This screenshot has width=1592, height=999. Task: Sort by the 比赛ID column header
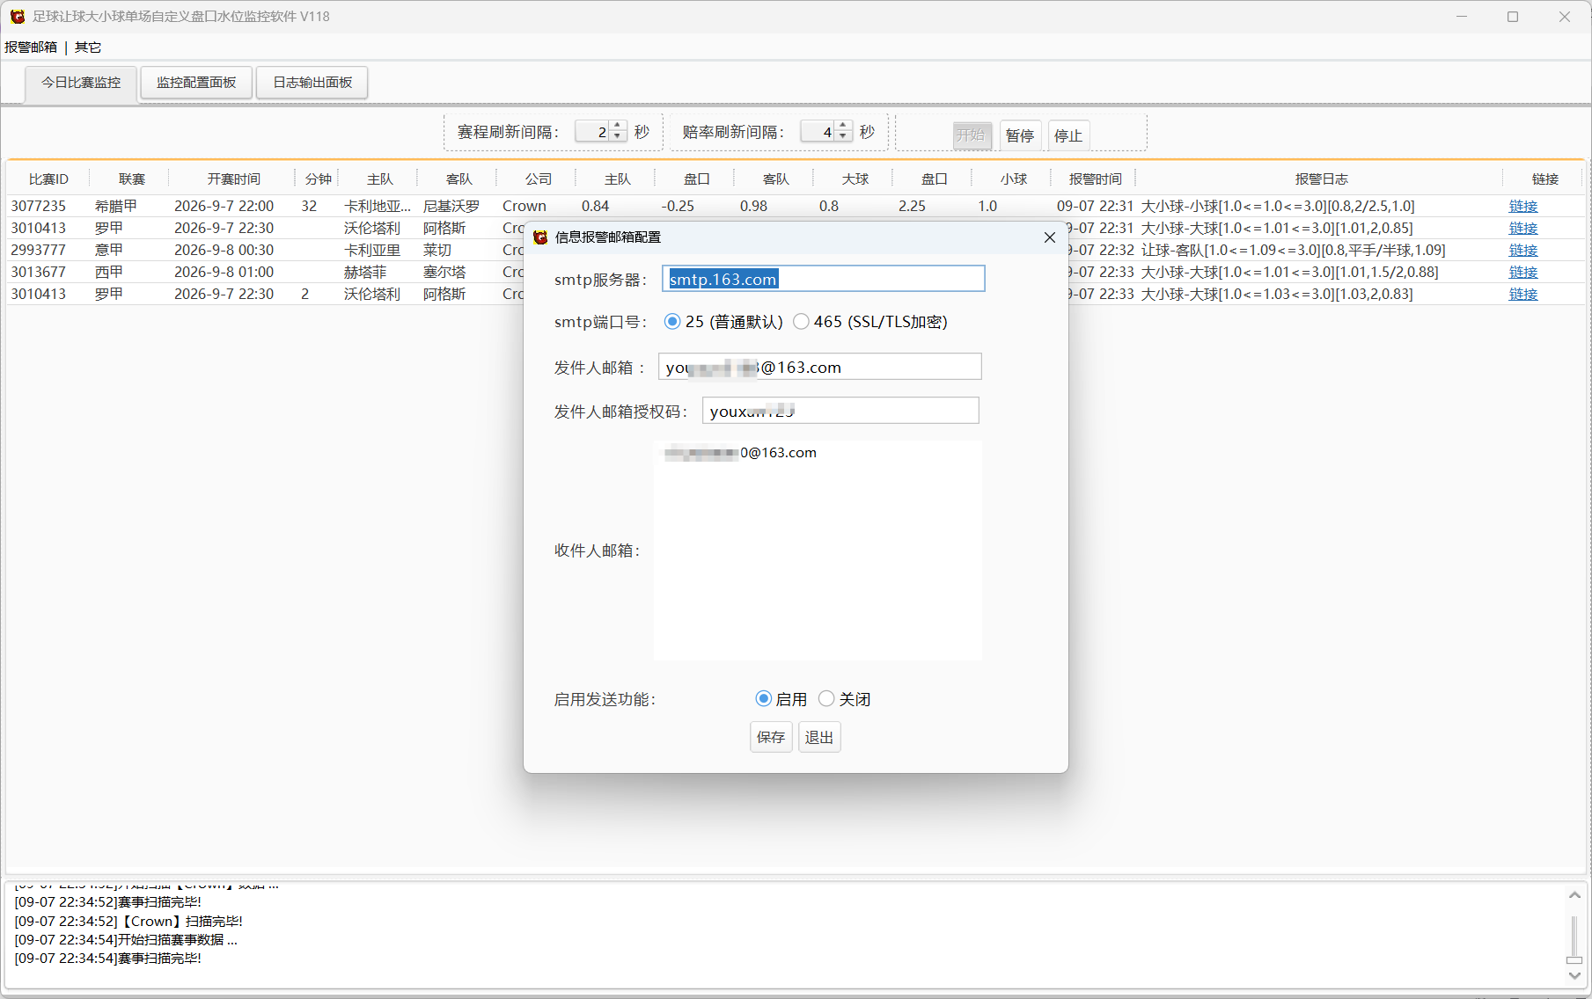point(48,179)
